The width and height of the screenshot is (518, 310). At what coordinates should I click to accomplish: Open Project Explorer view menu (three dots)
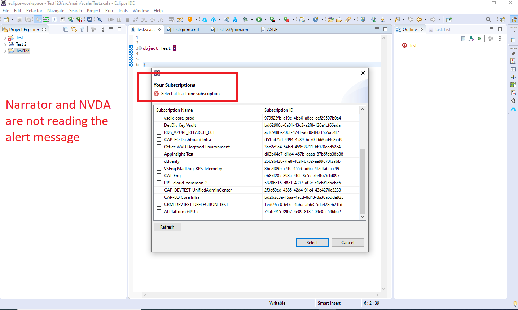tap(103, 29)
